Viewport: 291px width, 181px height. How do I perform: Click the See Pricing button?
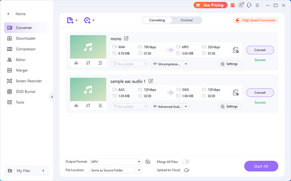coord(211,5)
